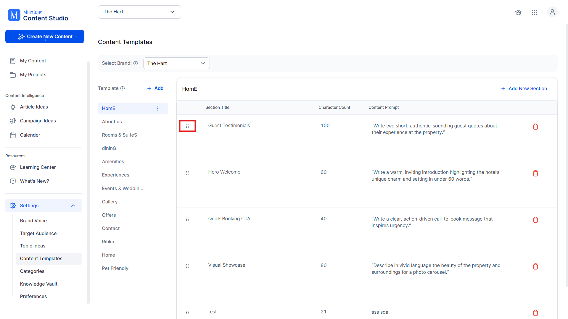
Task: Open the learning graduation cap icon in header
Action: tap(518, 12)
